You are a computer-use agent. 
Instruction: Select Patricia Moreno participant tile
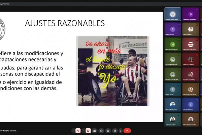173,59
